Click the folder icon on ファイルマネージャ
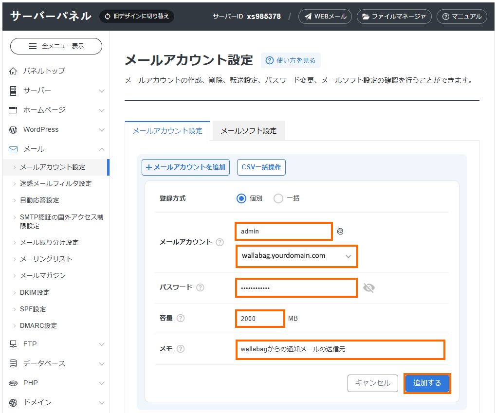The image size is (496, 413). [366, 17]
